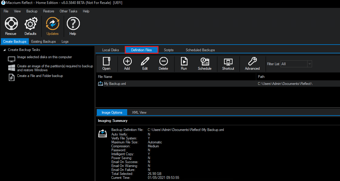The image size is (340, 181).
Task: Edit the selected definition file
Action: (145, 62)
